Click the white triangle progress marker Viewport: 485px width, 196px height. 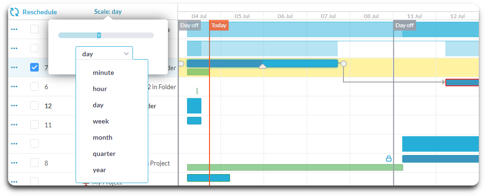coord(262,66)
